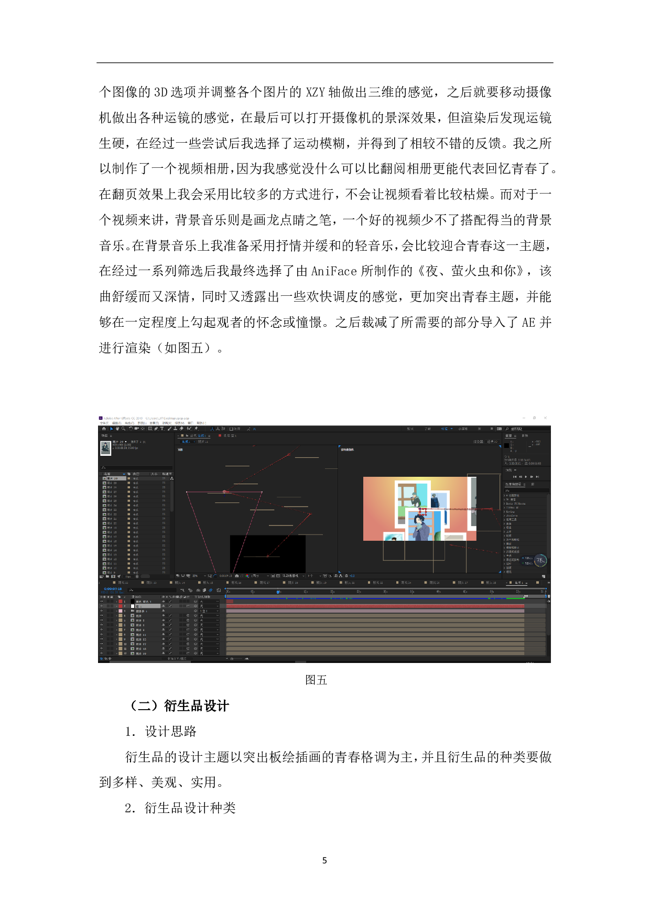This screenshot has height=920, width=650.
Task: Select the Rotation tool
Action: 131,429
